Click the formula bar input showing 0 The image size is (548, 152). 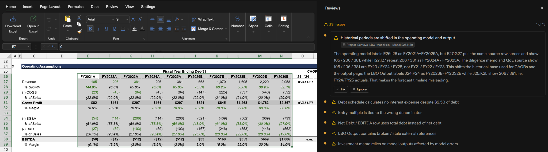187,47
